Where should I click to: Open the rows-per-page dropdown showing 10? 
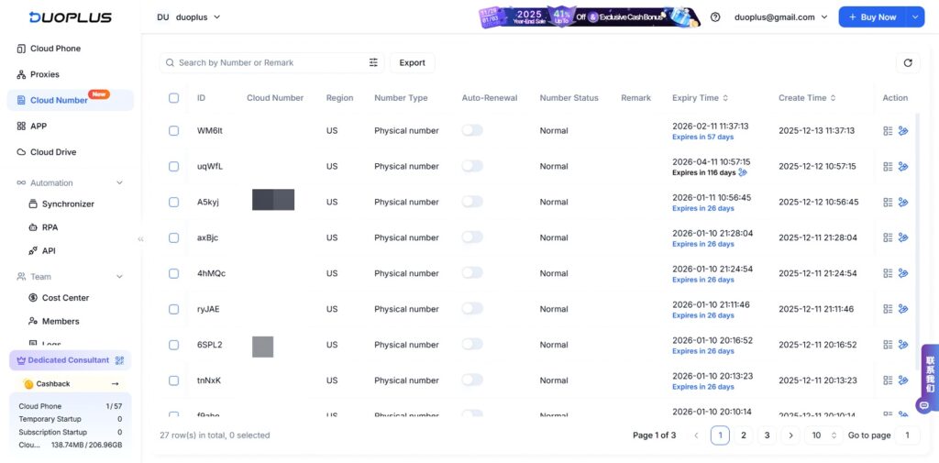click(x=824, y=435)
